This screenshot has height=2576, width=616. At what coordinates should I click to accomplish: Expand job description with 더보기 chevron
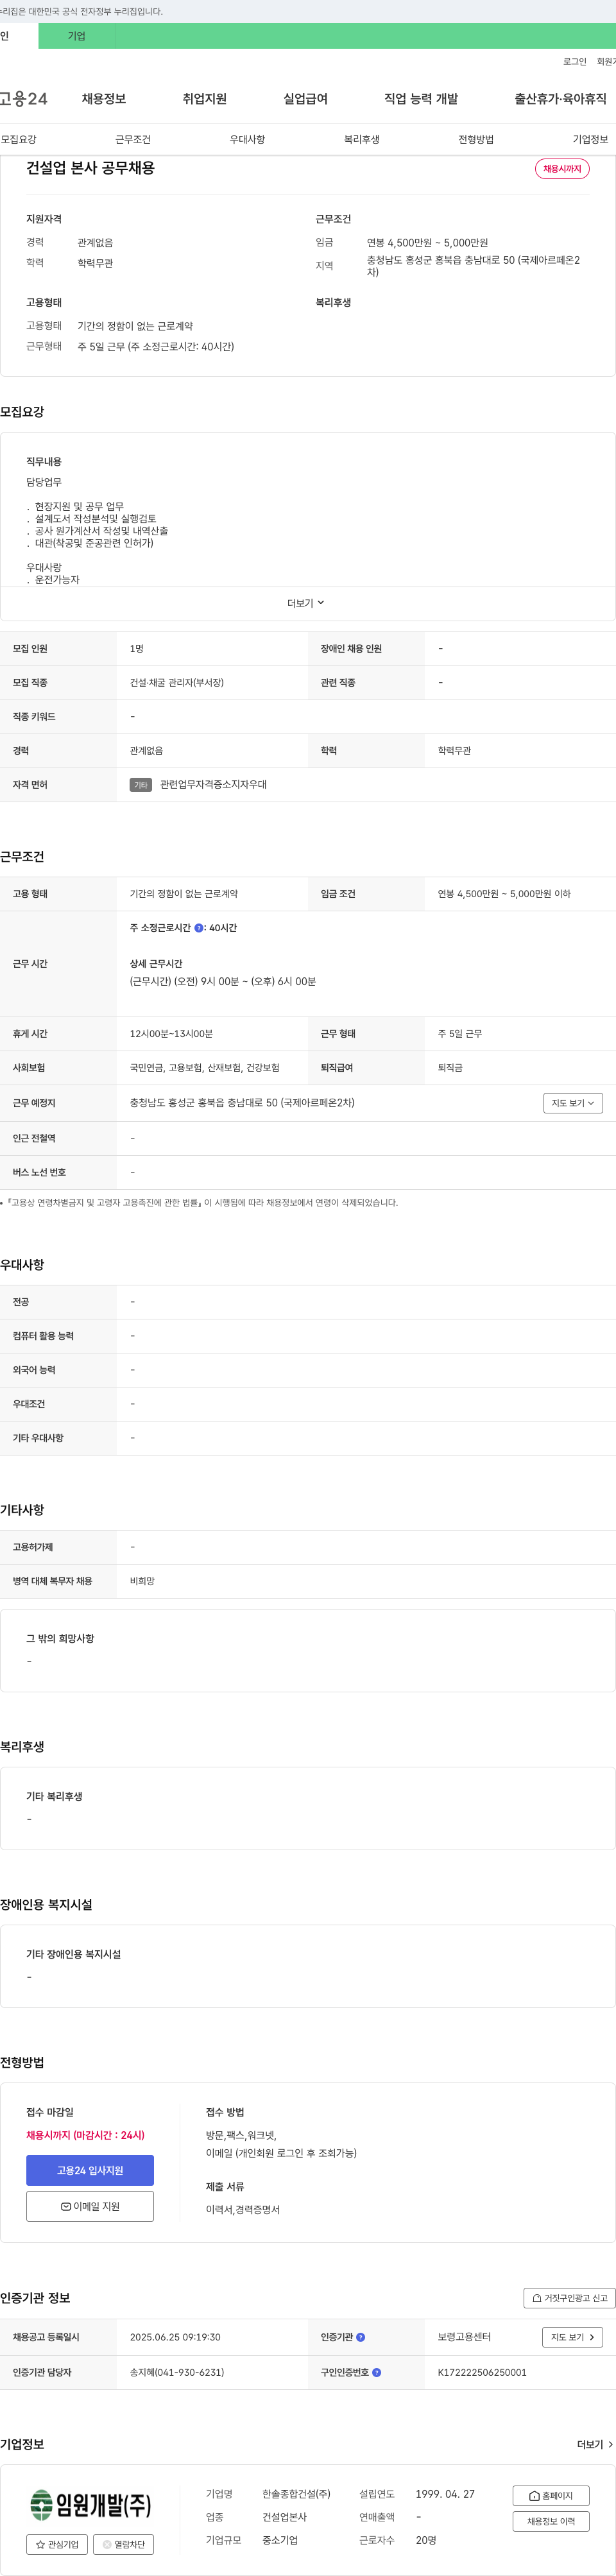[306, 603]
